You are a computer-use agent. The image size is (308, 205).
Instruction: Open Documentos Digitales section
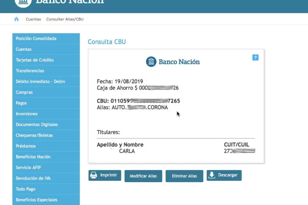(46, 125)
